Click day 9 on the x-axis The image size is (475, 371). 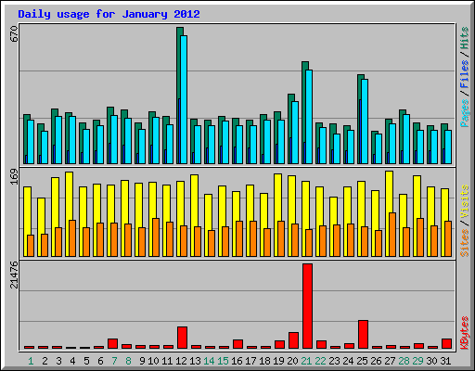point(142,361)
